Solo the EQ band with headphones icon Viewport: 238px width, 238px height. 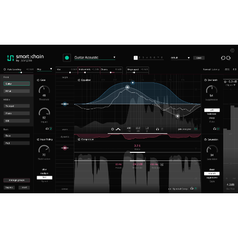[158, 129]
